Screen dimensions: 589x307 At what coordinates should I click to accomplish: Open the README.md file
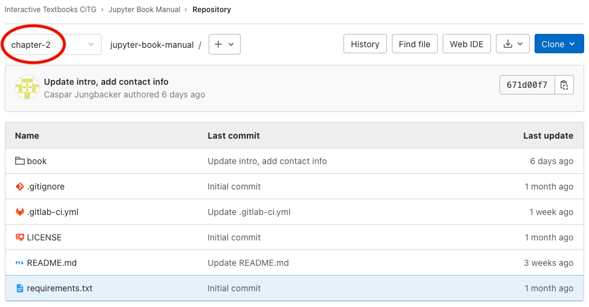[52, 263]
